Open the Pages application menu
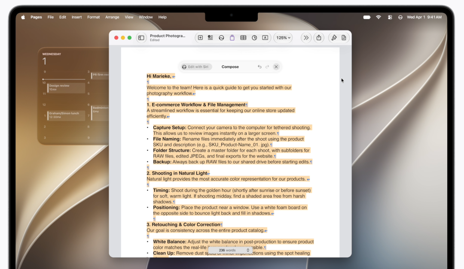 [x=36, y=17]
